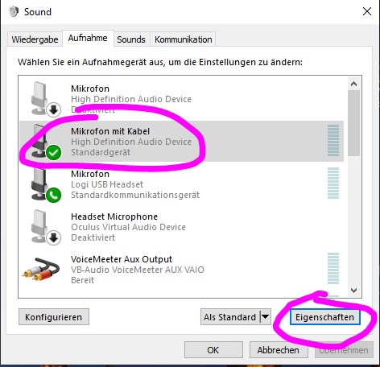This screenshot has height=367, width=380.
Task: Click the VoiceMeeter Aux Output cable icon
Action: (x=41, y=269)
